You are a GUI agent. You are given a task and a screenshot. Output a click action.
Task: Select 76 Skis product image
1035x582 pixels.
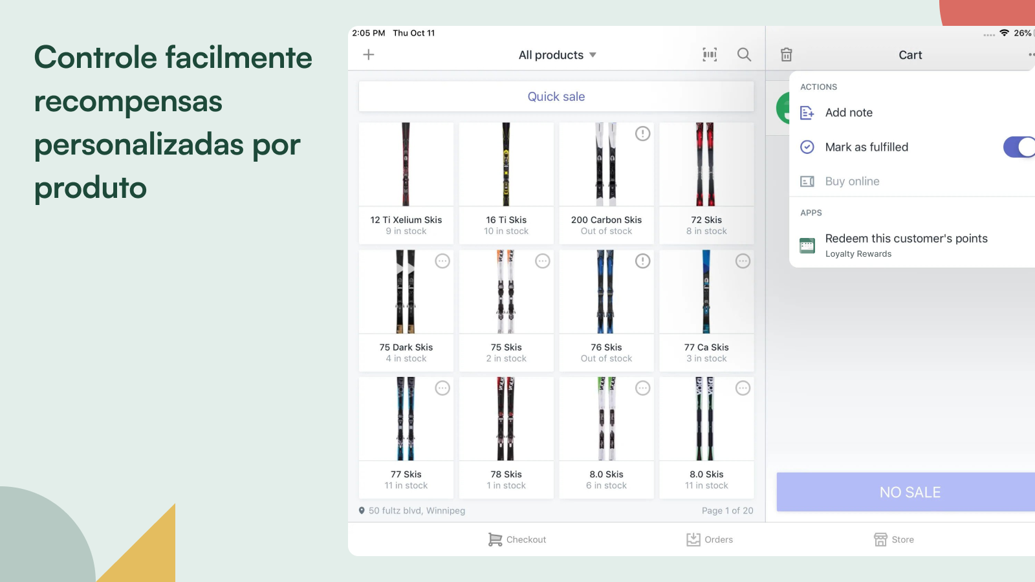coord(607,292)
